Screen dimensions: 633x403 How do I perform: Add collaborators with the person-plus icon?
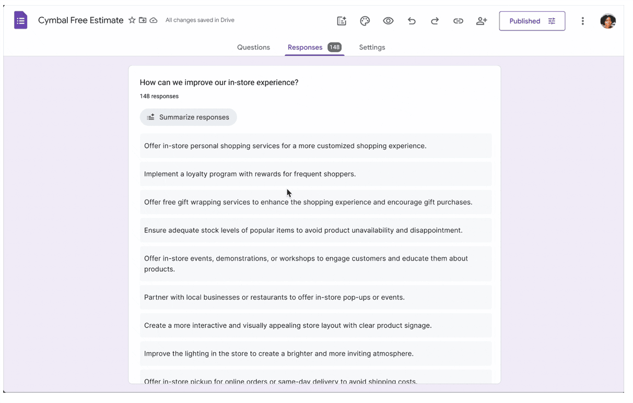click(x=482, y=21)
